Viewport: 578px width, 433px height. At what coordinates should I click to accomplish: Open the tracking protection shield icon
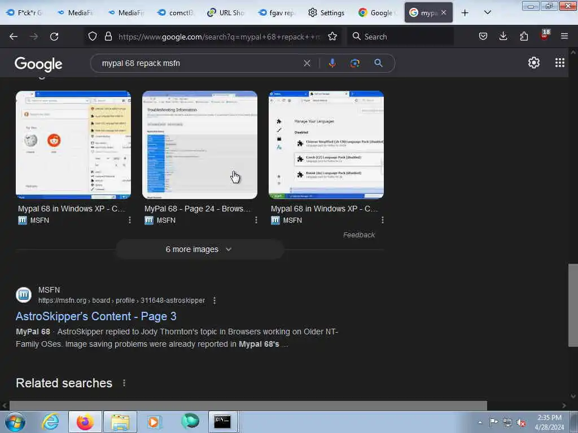click(93, 36)
